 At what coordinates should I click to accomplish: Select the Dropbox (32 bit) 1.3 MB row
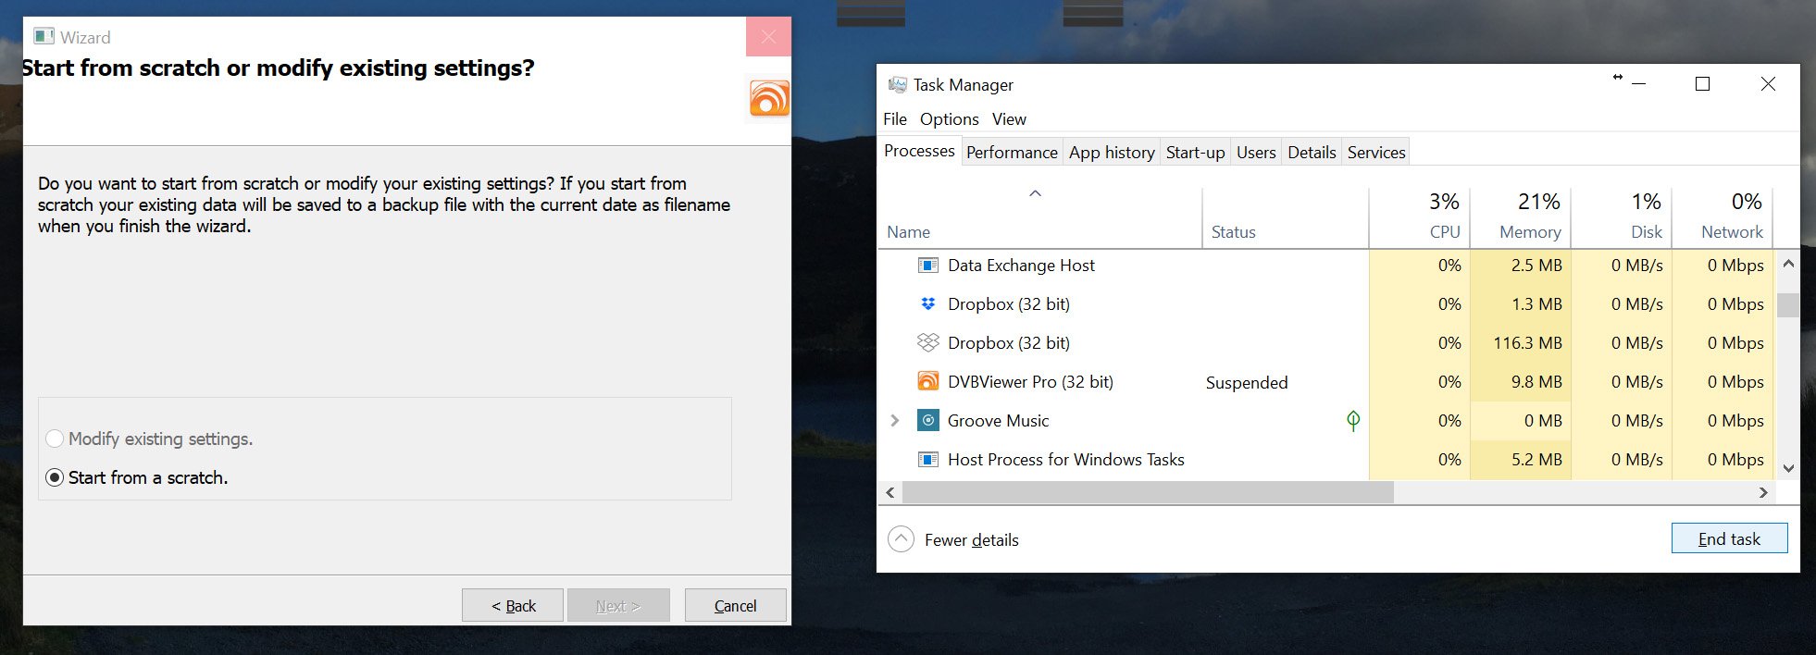coord(1326,303)
